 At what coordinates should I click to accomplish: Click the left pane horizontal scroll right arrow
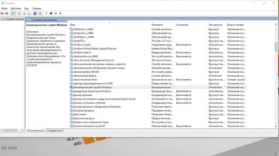(x=22, y=130)
